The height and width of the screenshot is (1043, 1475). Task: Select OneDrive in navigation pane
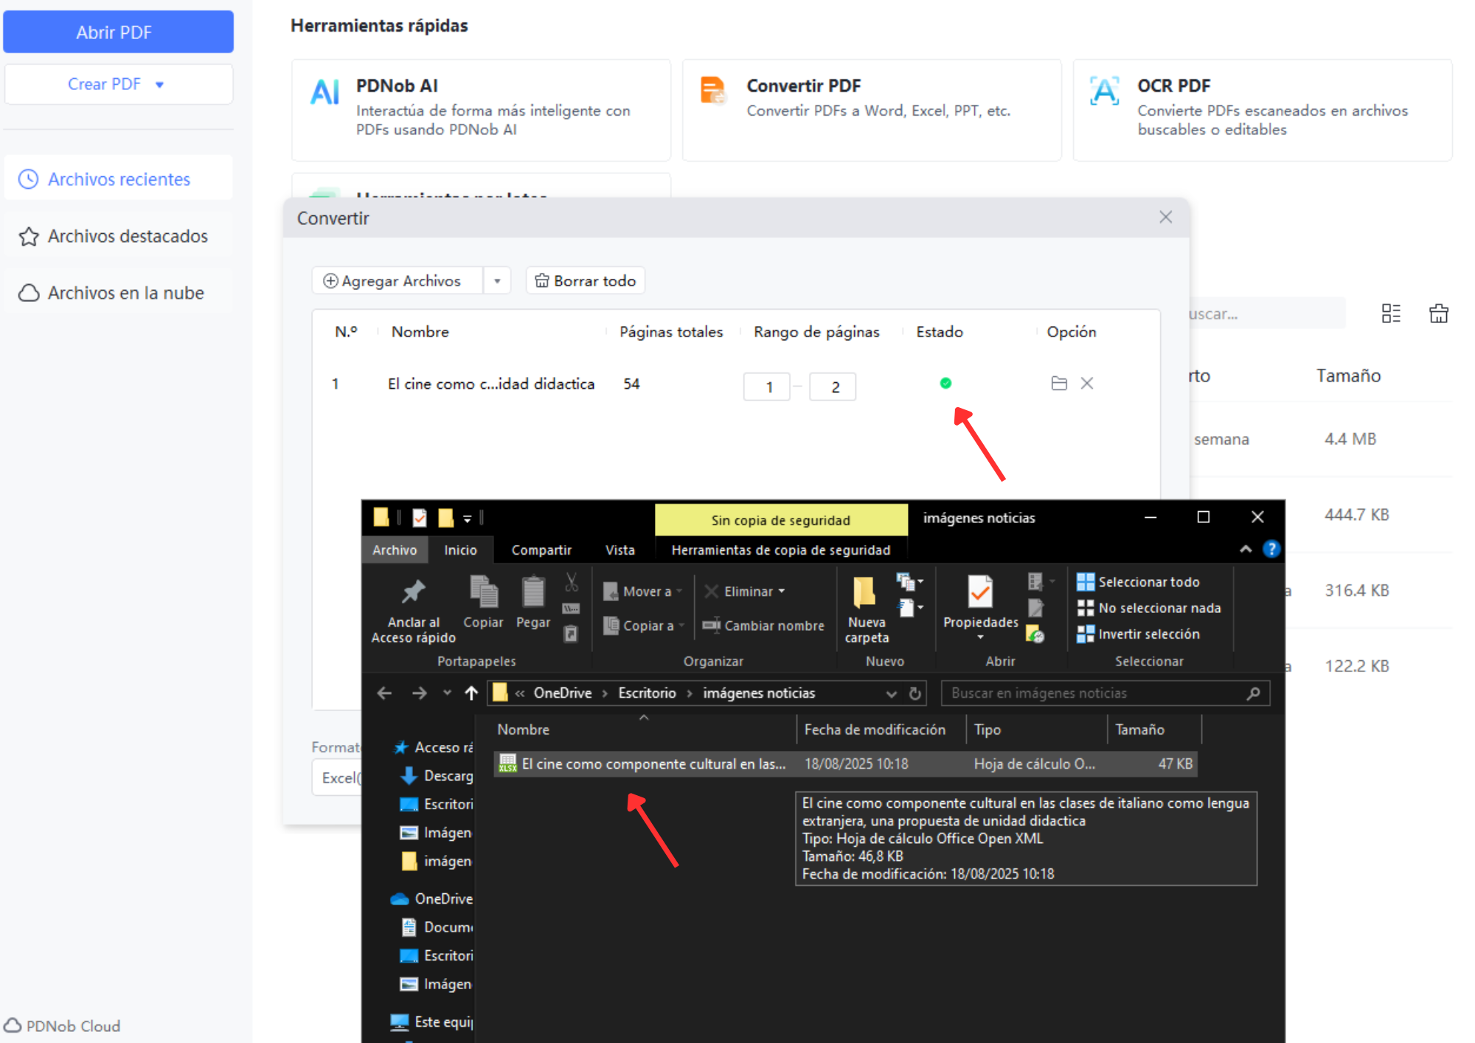[431, 898]
